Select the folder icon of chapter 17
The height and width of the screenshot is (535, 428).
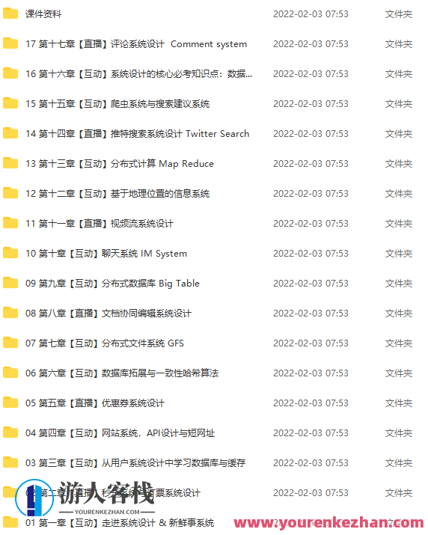[10, 43]
